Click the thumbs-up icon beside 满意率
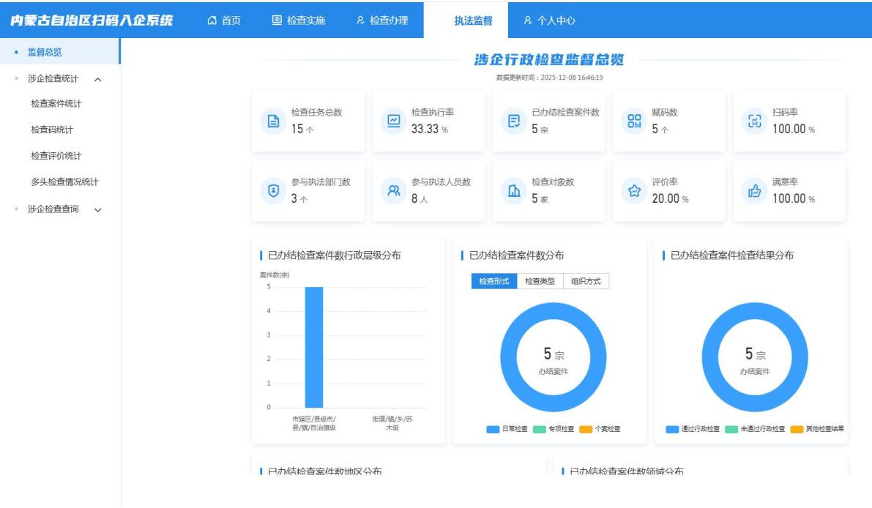This screenshot has width=872, height=508. (x=754, y=191)
